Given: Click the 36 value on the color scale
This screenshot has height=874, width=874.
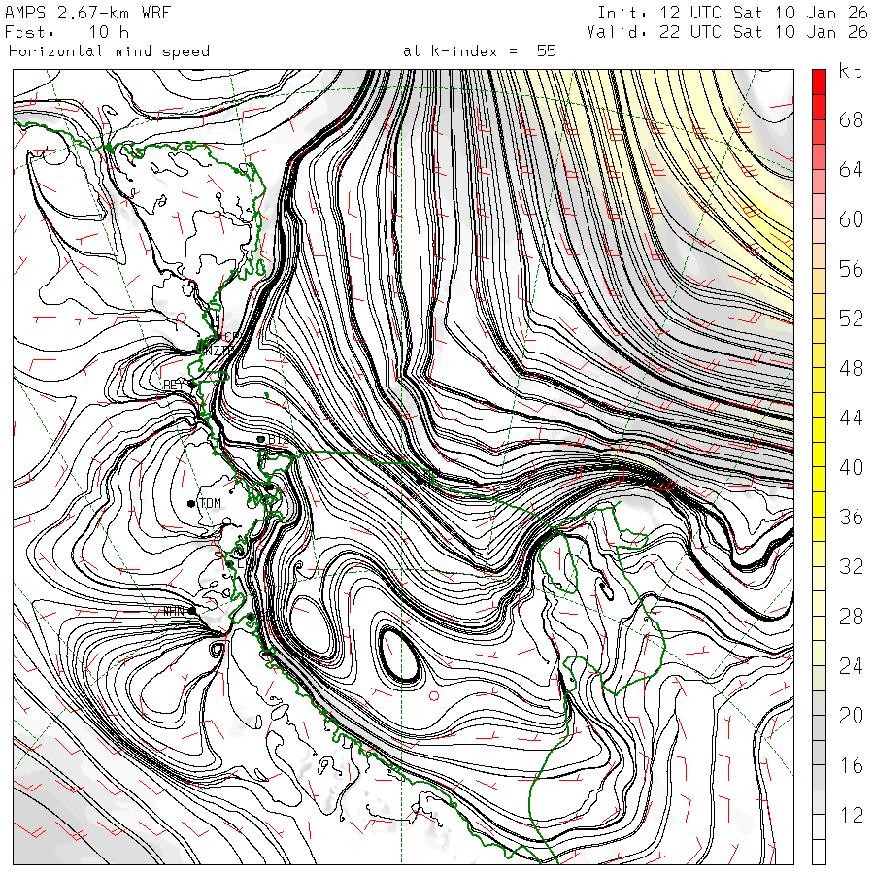Looking at the screenshot, I should pos(851,518).
